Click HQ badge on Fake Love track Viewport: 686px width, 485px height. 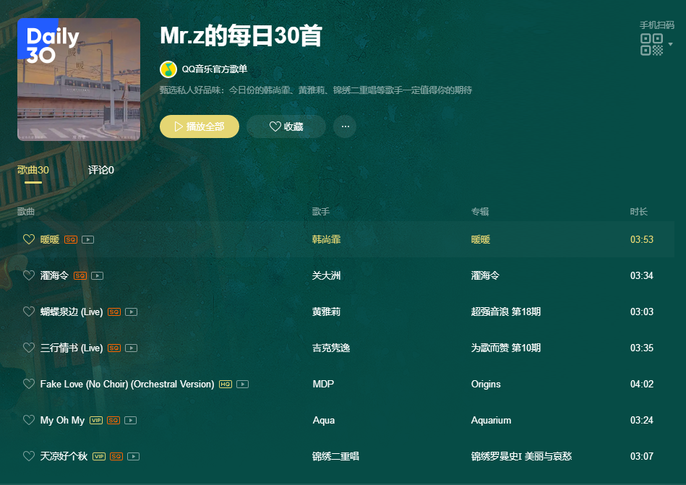[226, 384]
